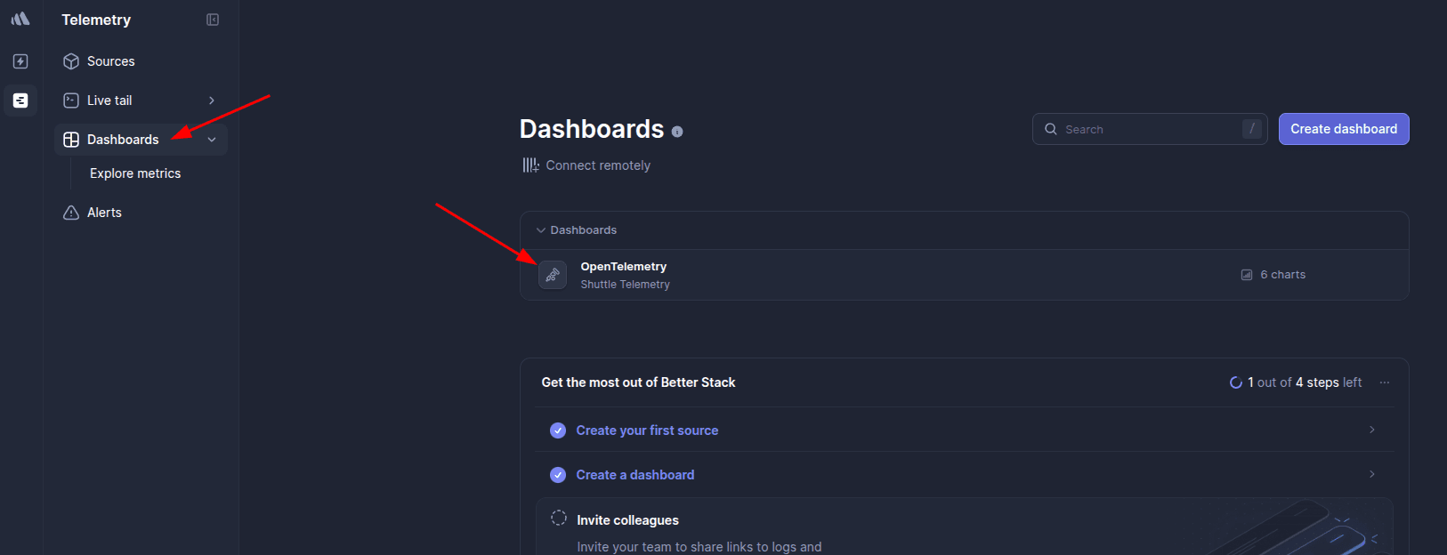Open Explore metrics submenu item
This screenshot has height=555, width=1447.
click(135, 173)
